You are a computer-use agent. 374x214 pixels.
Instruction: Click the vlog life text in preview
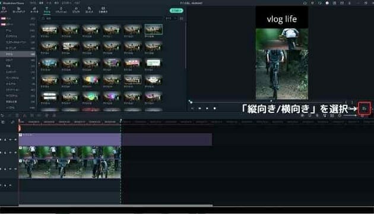pyautogui.click(x=282, y=19)
